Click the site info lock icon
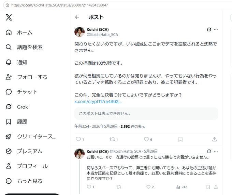The height and width of the screenshot is (195, 232). click(x=7, y=5)
